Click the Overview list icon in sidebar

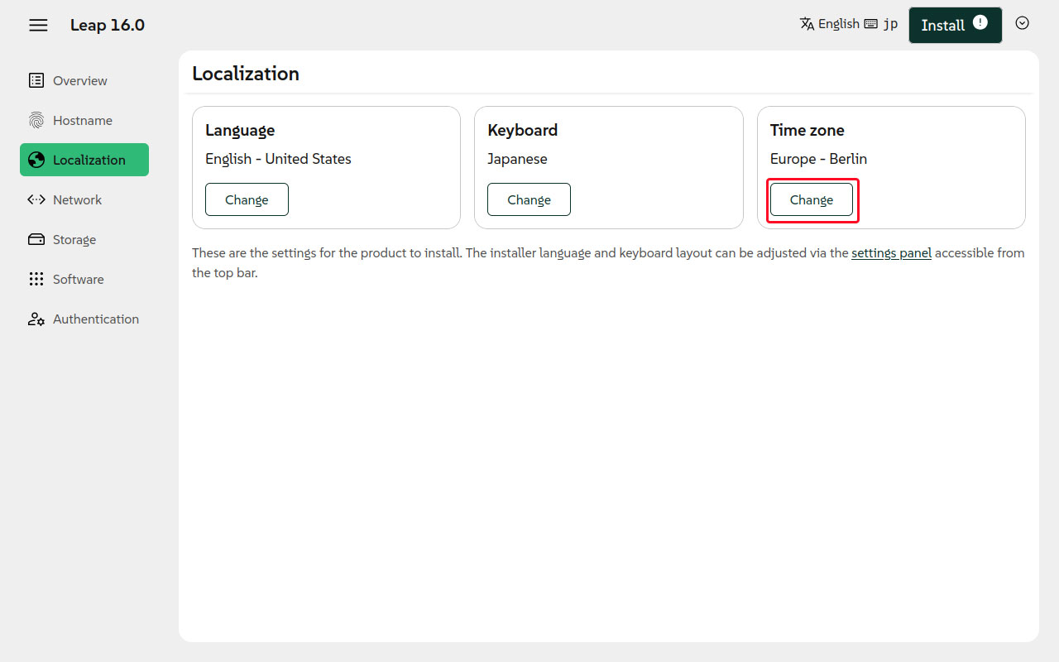(x=36, y=80)
